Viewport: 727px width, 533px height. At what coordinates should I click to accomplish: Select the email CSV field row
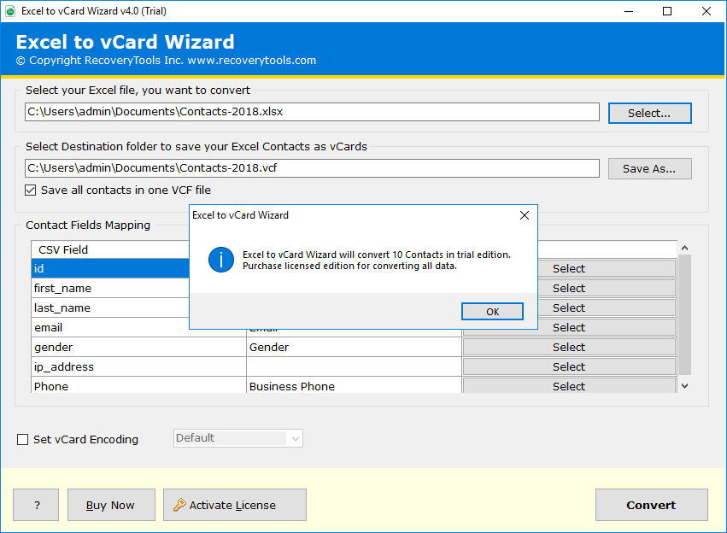tap(110, 327)
